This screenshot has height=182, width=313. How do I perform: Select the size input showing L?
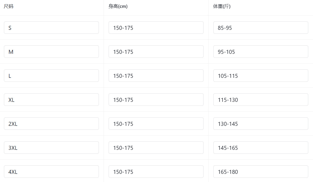pyautogui.click(x=51, y=76)
